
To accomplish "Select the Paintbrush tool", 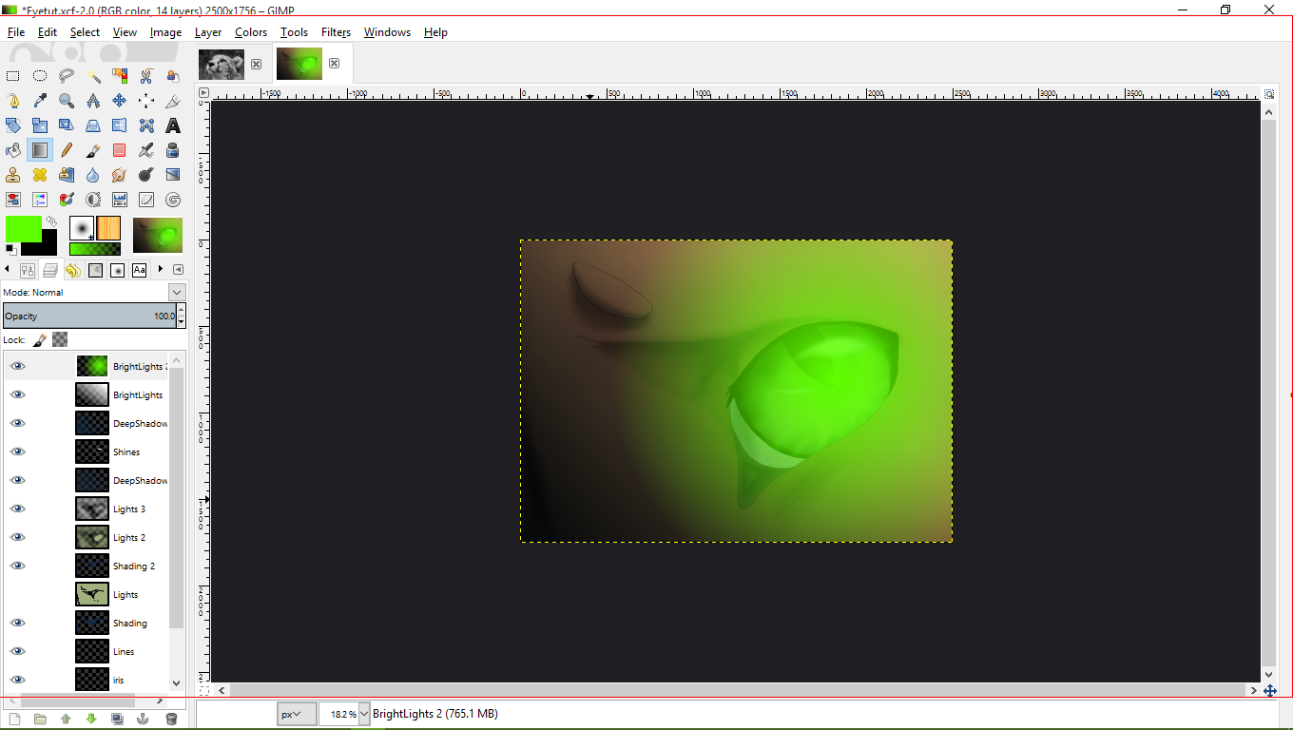I will click(x=93, y=150).
